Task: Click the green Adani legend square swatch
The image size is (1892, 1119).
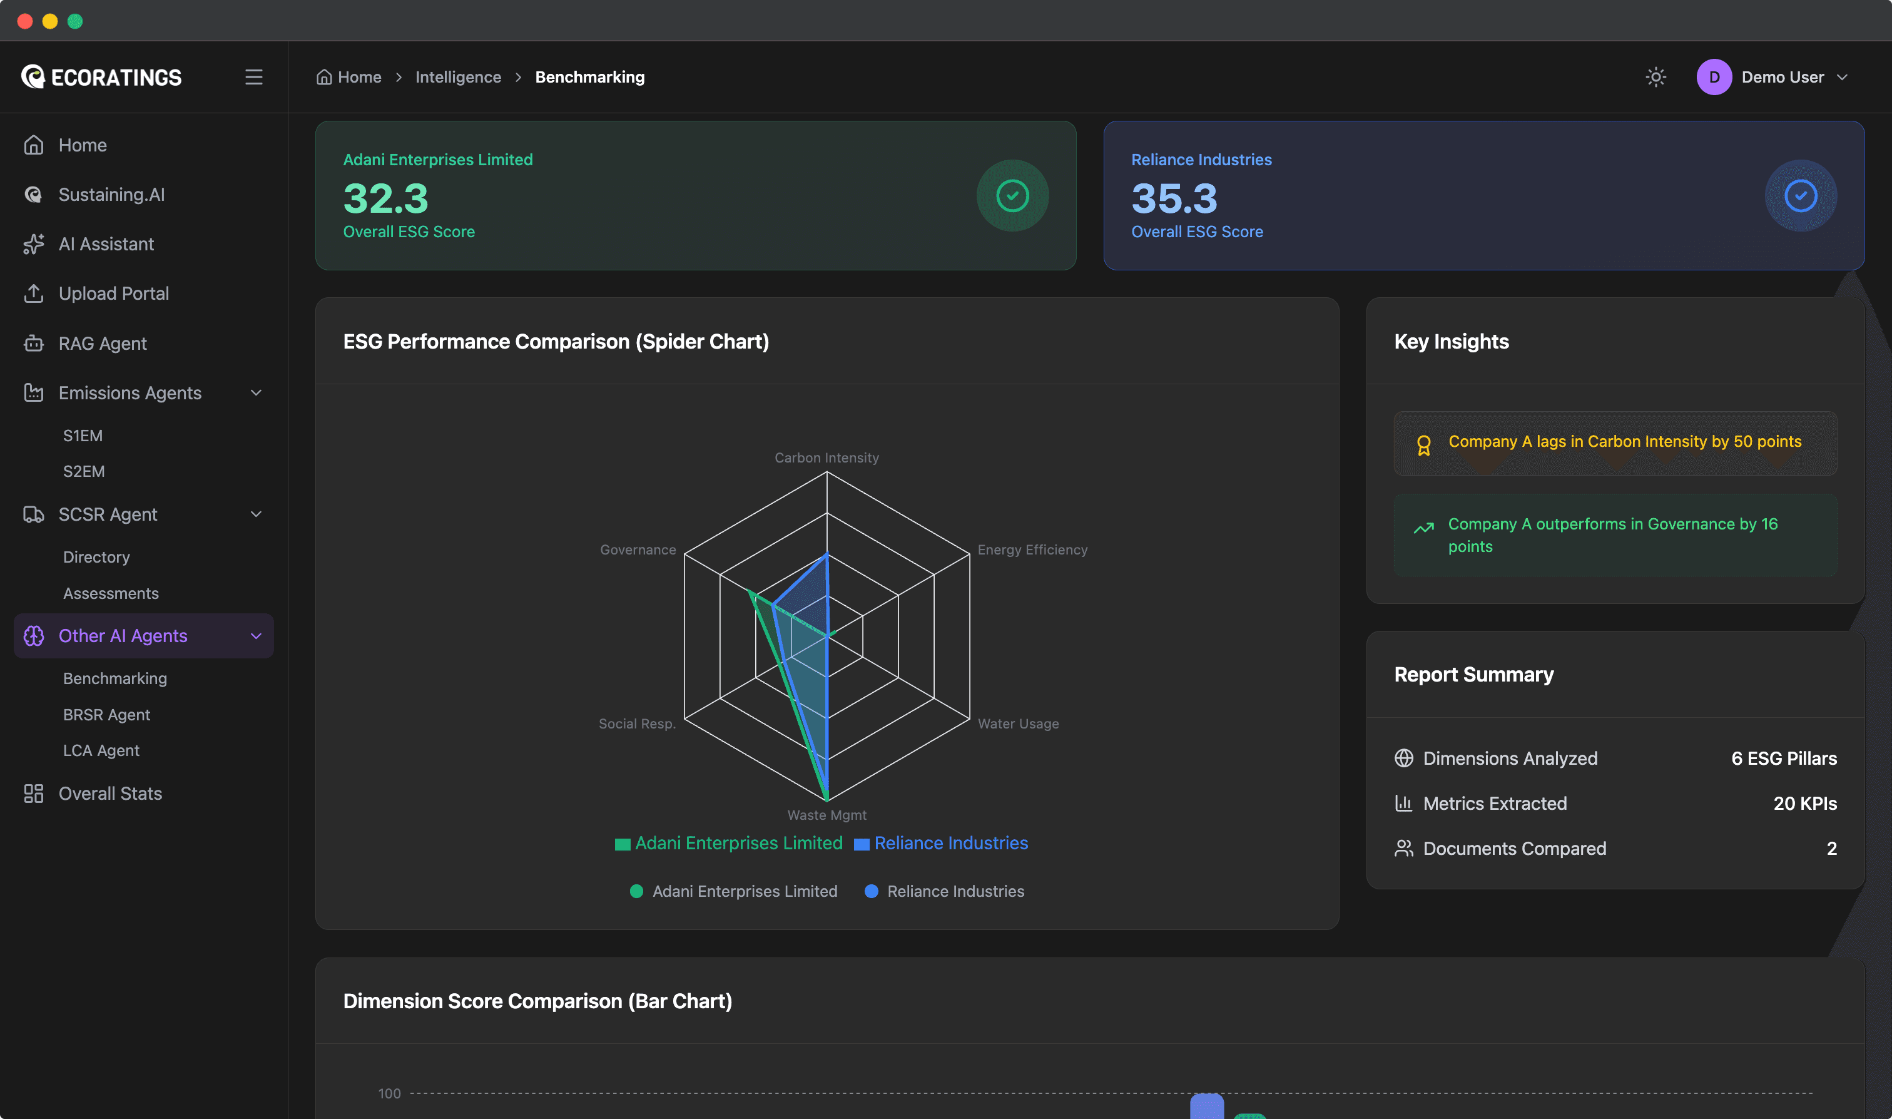Action: (x=623, y=844)
